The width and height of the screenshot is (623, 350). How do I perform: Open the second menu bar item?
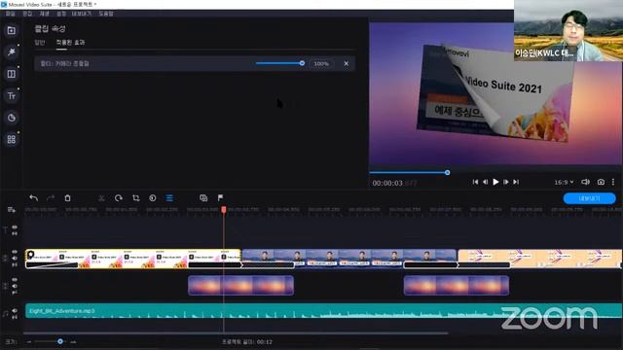click(x=27, y=14)
